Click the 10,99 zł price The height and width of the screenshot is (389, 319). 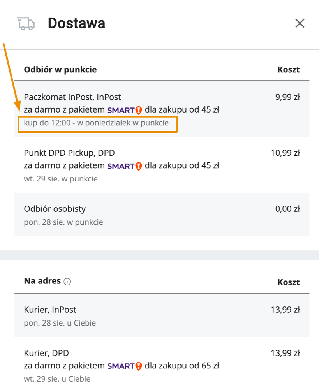(x=285, y=153)
